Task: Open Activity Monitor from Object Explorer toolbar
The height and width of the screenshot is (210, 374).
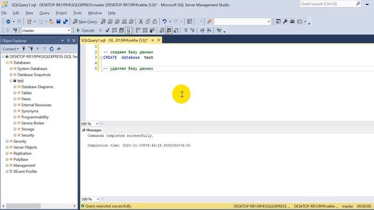Action: [x=58, y=49]
